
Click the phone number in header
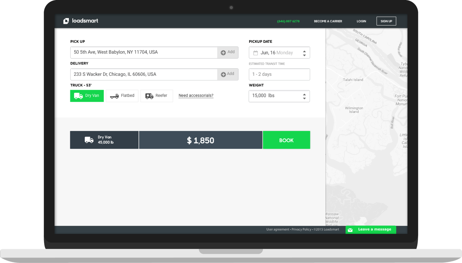(x=288, y=21)
